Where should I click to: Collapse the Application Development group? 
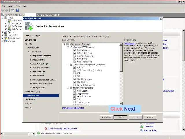pyautogui.click(x=68, y=65)
